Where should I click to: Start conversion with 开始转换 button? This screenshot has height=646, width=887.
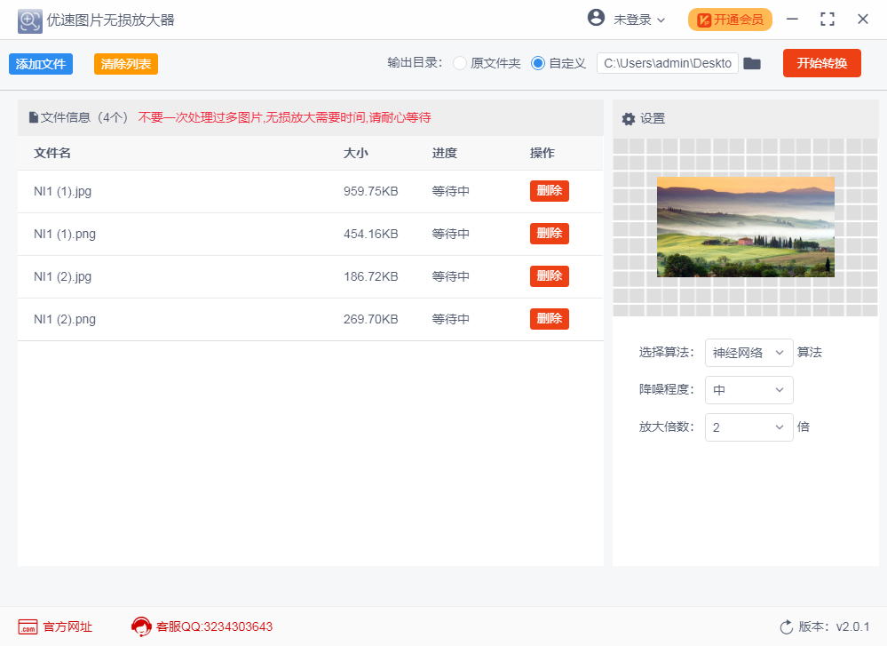pos(822,63)
